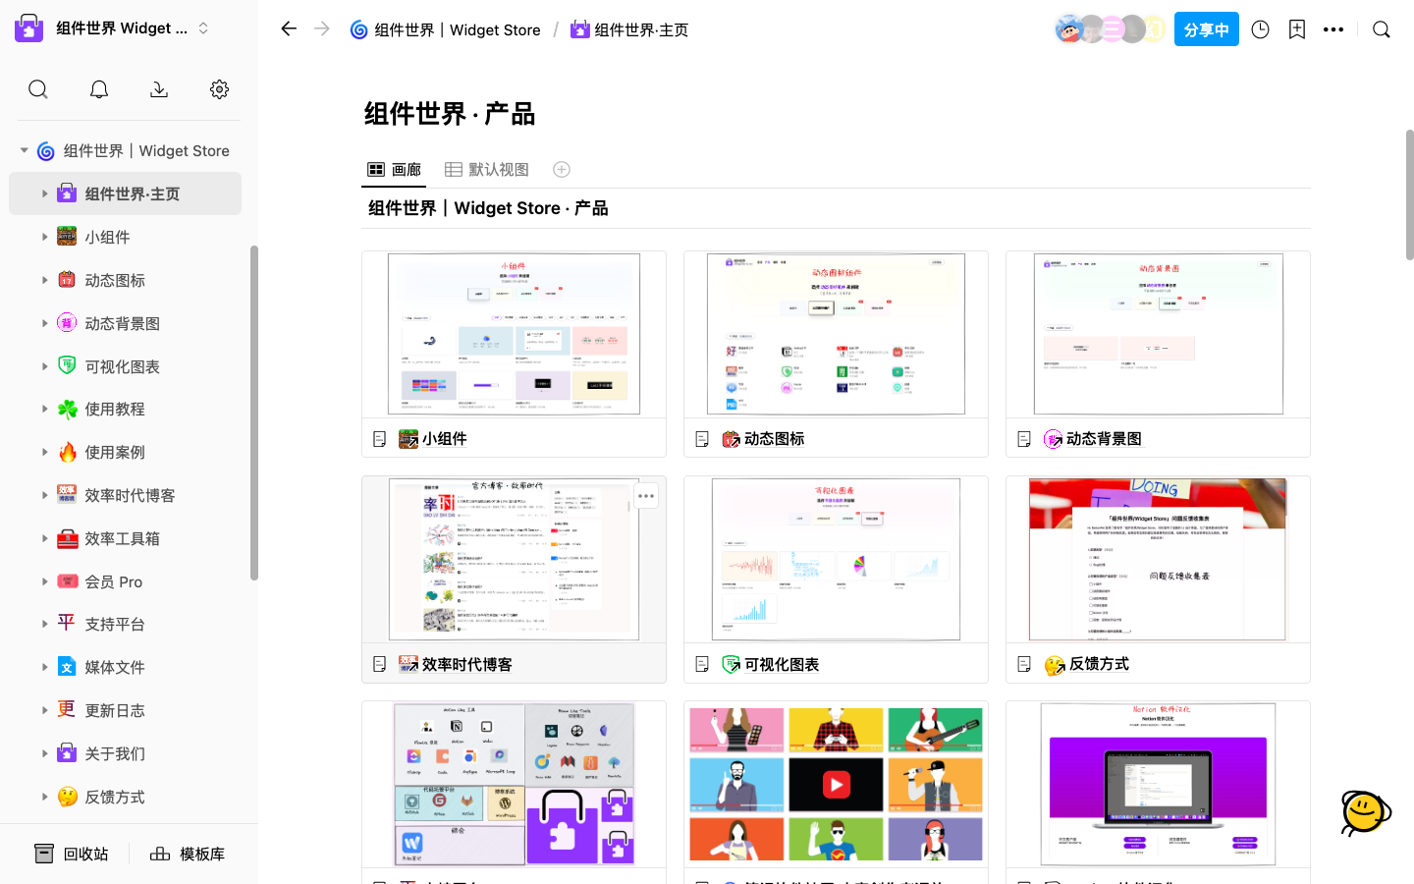Open 会员 Pro page in sidebar

(125, 581)
